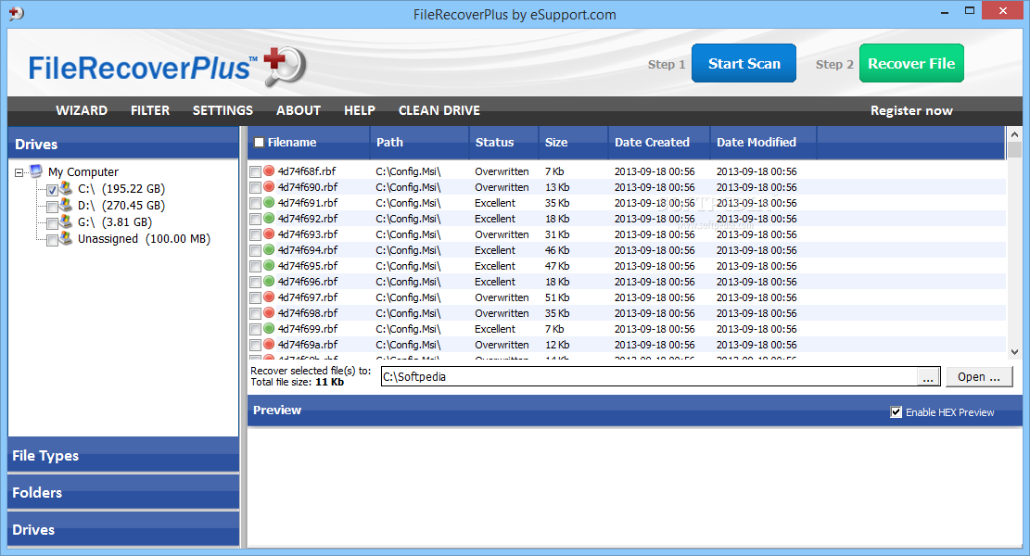1030x556 pixels.
Task: Sort list by Size column header
Action: coord(573,143)
